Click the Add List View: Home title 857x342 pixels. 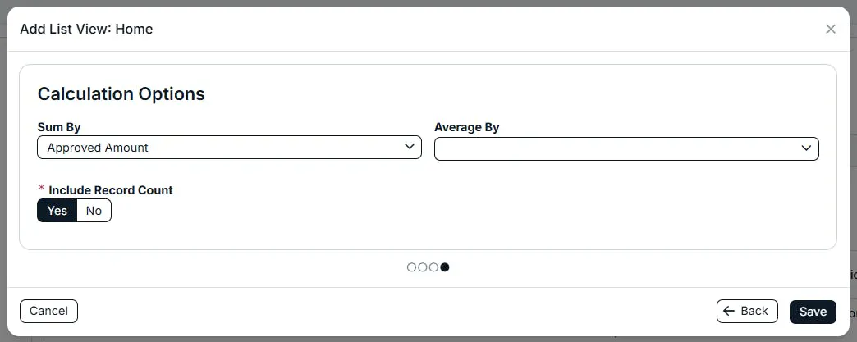tap(86, 29)
